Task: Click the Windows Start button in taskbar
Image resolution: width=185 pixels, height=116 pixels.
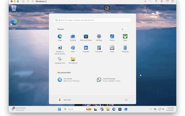Action: (x=59, y=109)
